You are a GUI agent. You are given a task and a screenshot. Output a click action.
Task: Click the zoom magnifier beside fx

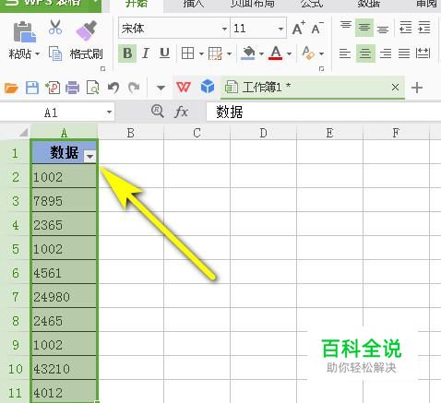tap(158, 112)
